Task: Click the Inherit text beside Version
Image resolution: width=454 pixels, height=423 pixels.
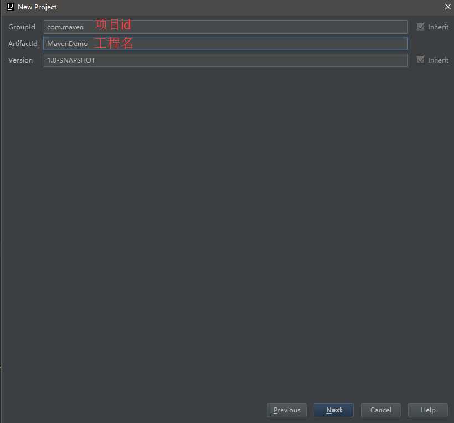Action: point(438,60)
